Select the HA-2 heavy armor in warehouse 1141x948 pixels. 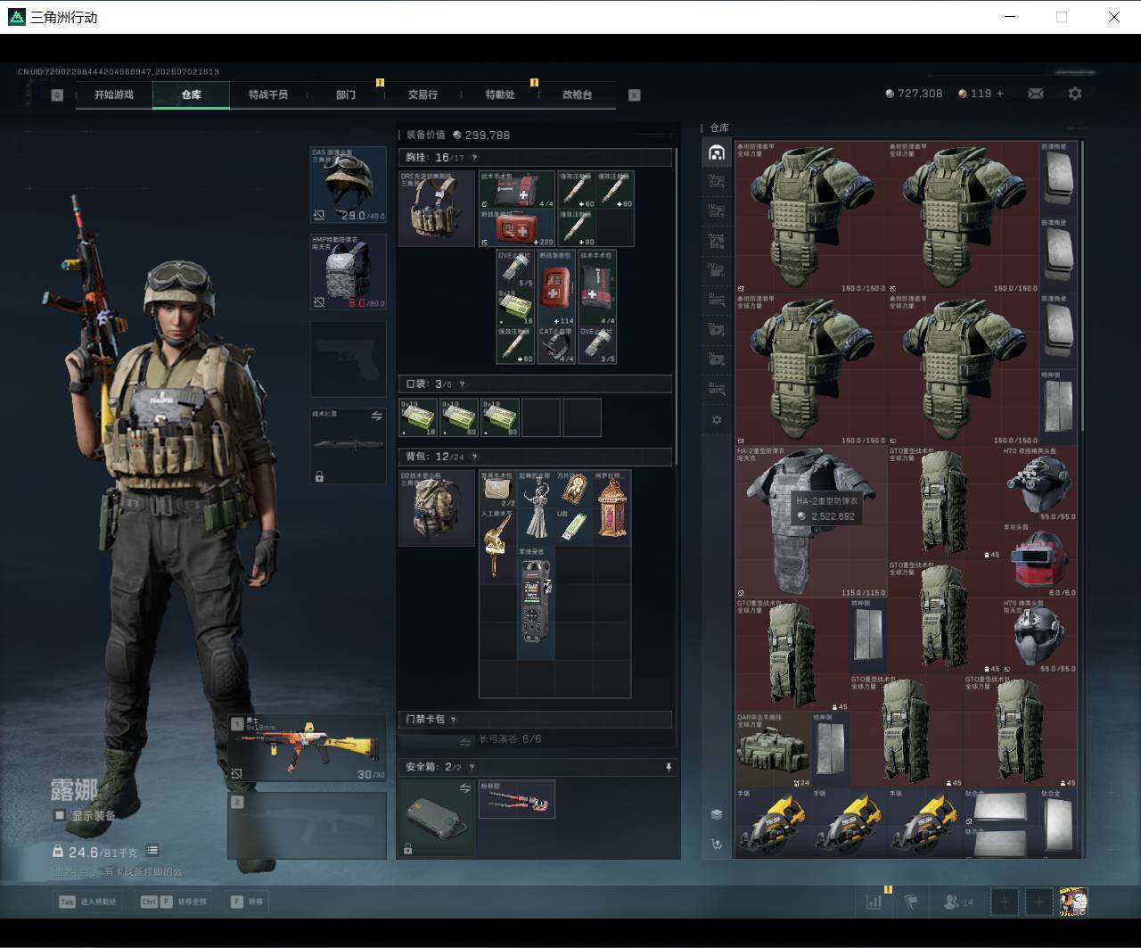click(811, 522)
